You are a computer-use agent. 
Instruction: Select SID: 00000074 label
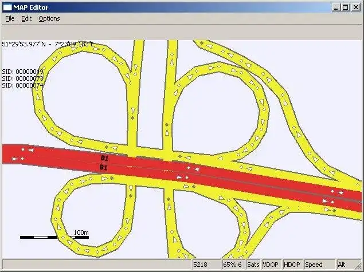point(22,85)
